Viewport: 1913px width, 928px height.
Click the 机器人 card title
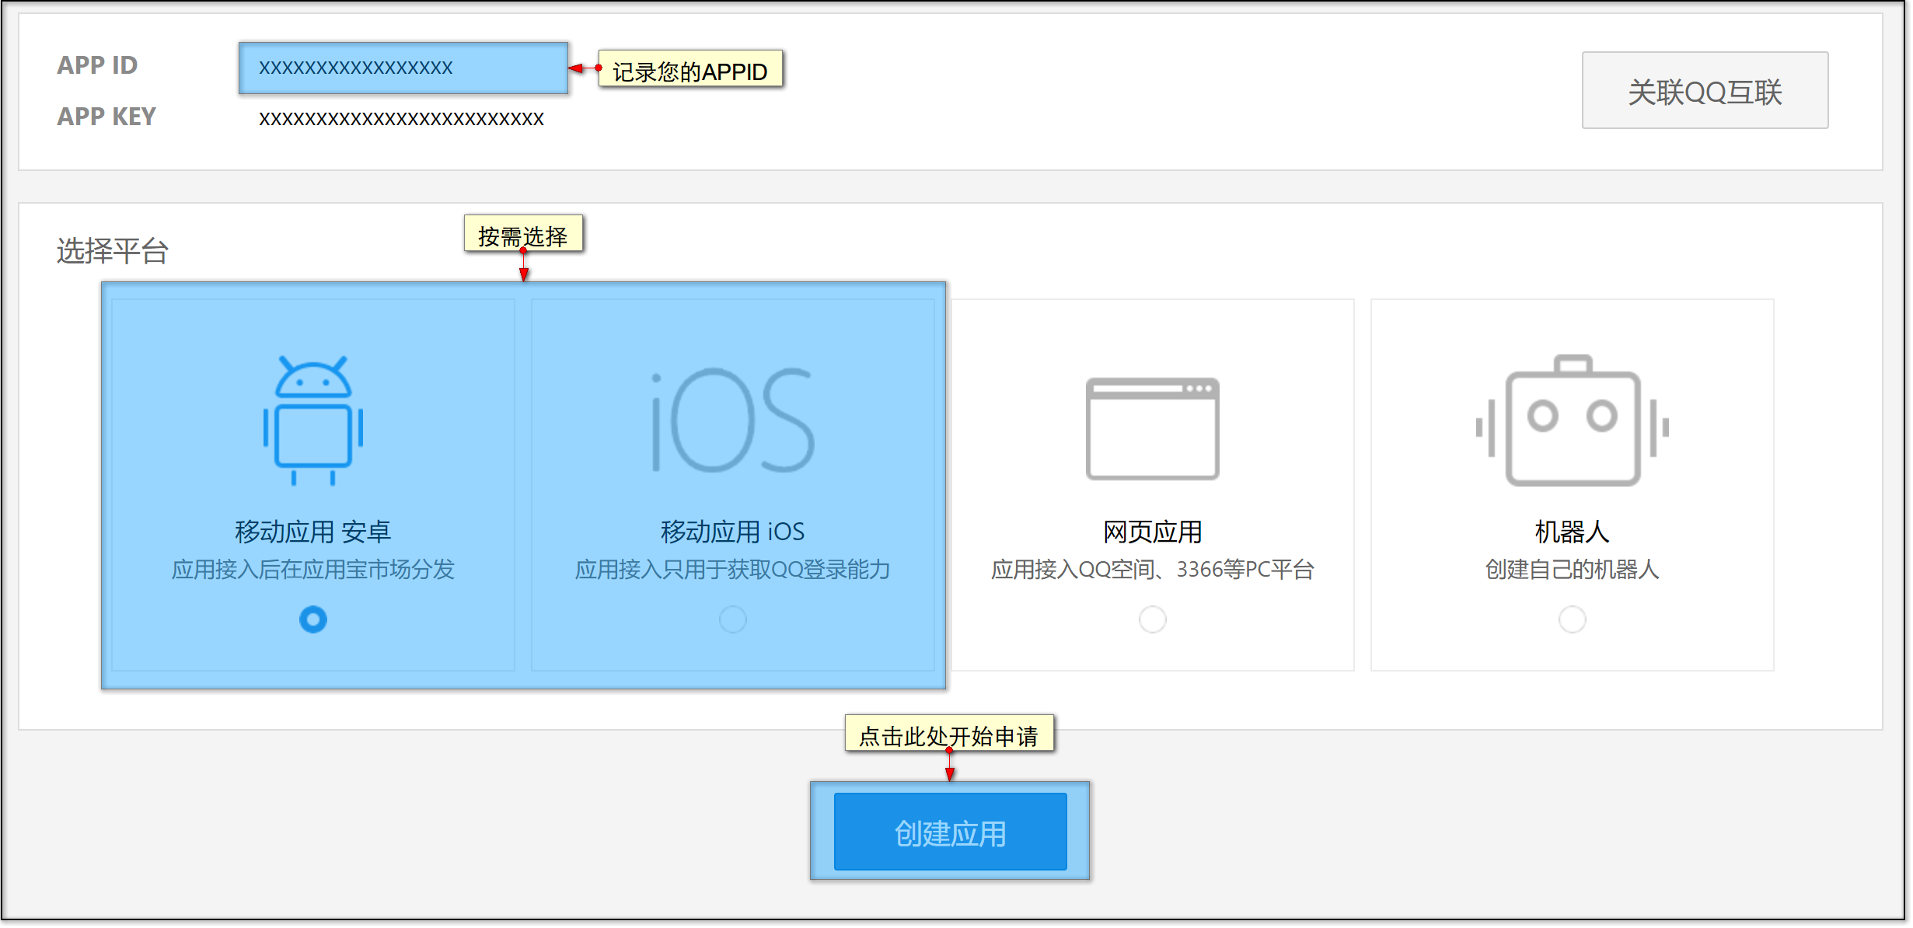[1572, 532]
